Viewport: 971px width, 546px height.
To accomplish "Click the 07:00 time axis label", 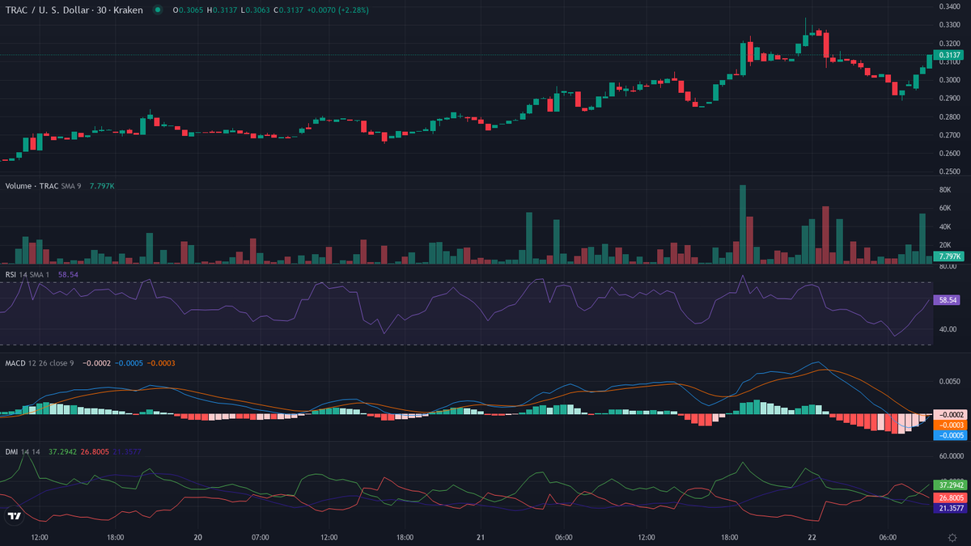I will [260, 537].
